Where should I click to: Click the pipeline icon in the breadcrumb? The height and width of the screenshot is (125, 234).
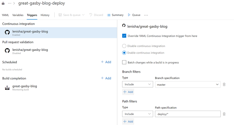(x=3, y=3)
